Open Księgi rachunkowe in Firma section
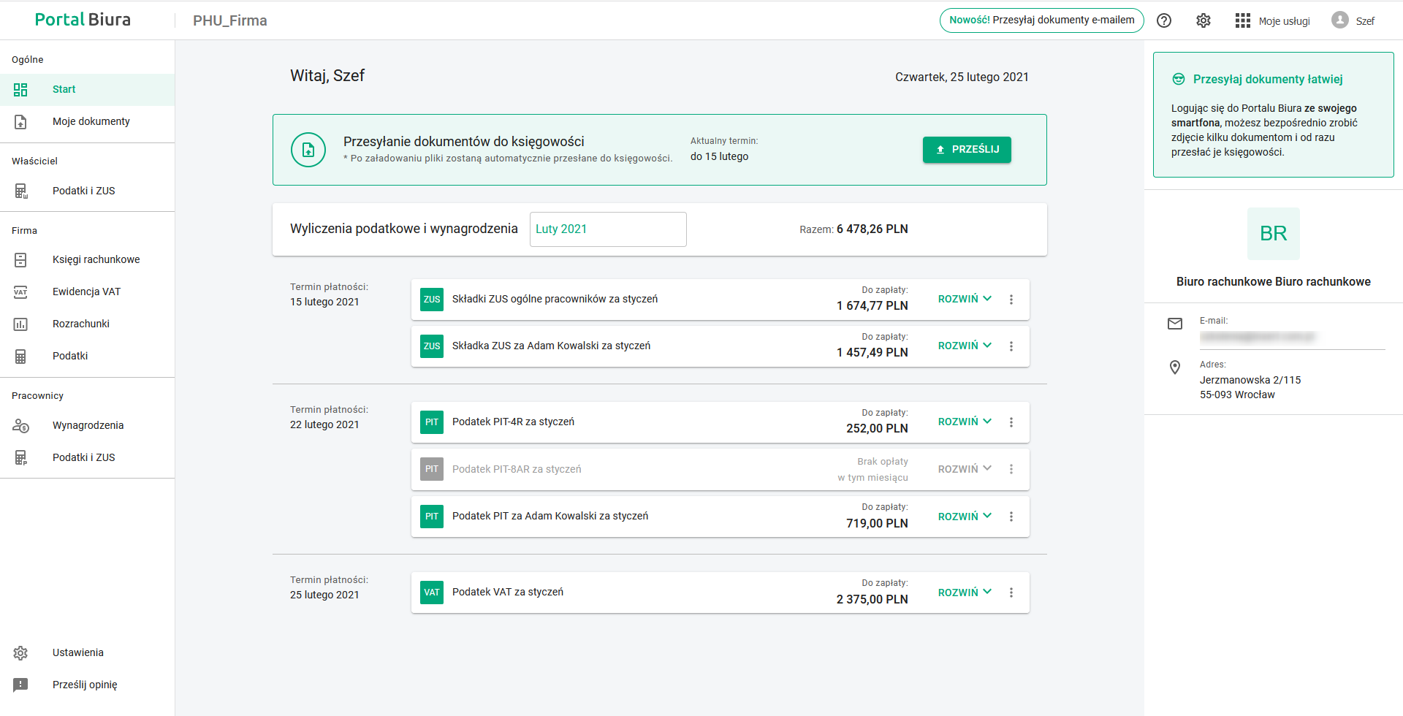The image size is (1403, 716). point(96,259)
